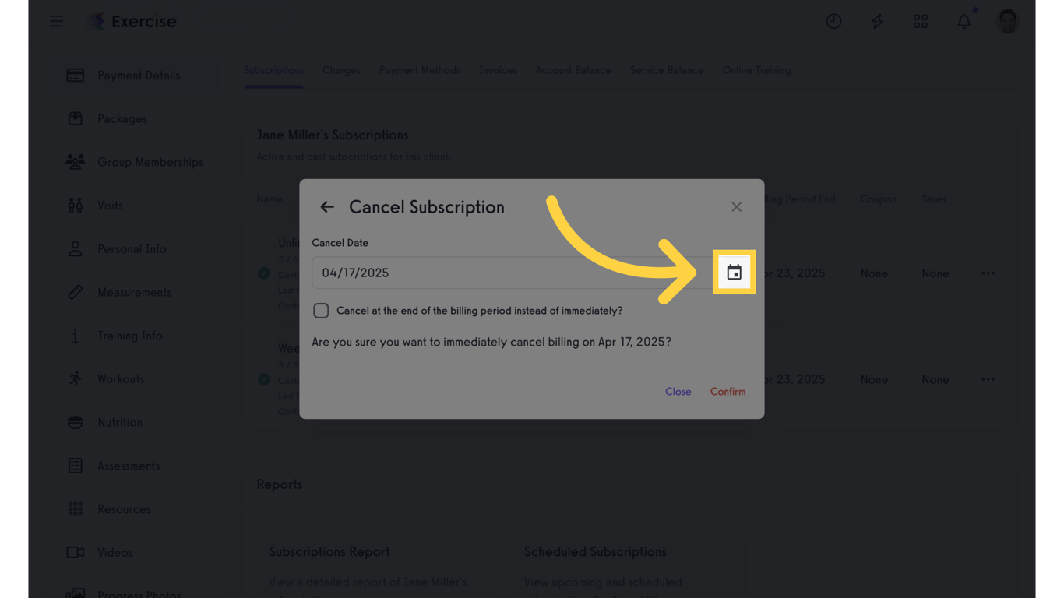This screenshot has width=1064, height=598.
Task: Open the user profile avatar
Action: click(1007, 22)
